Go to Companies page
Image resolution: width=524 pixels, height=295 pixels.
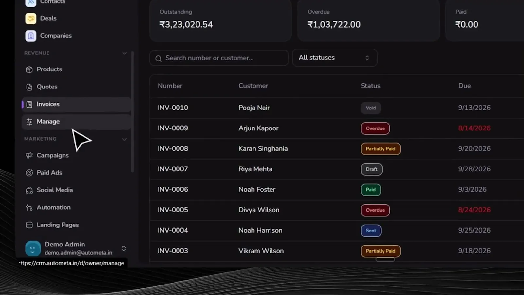(x=56, y=36)
